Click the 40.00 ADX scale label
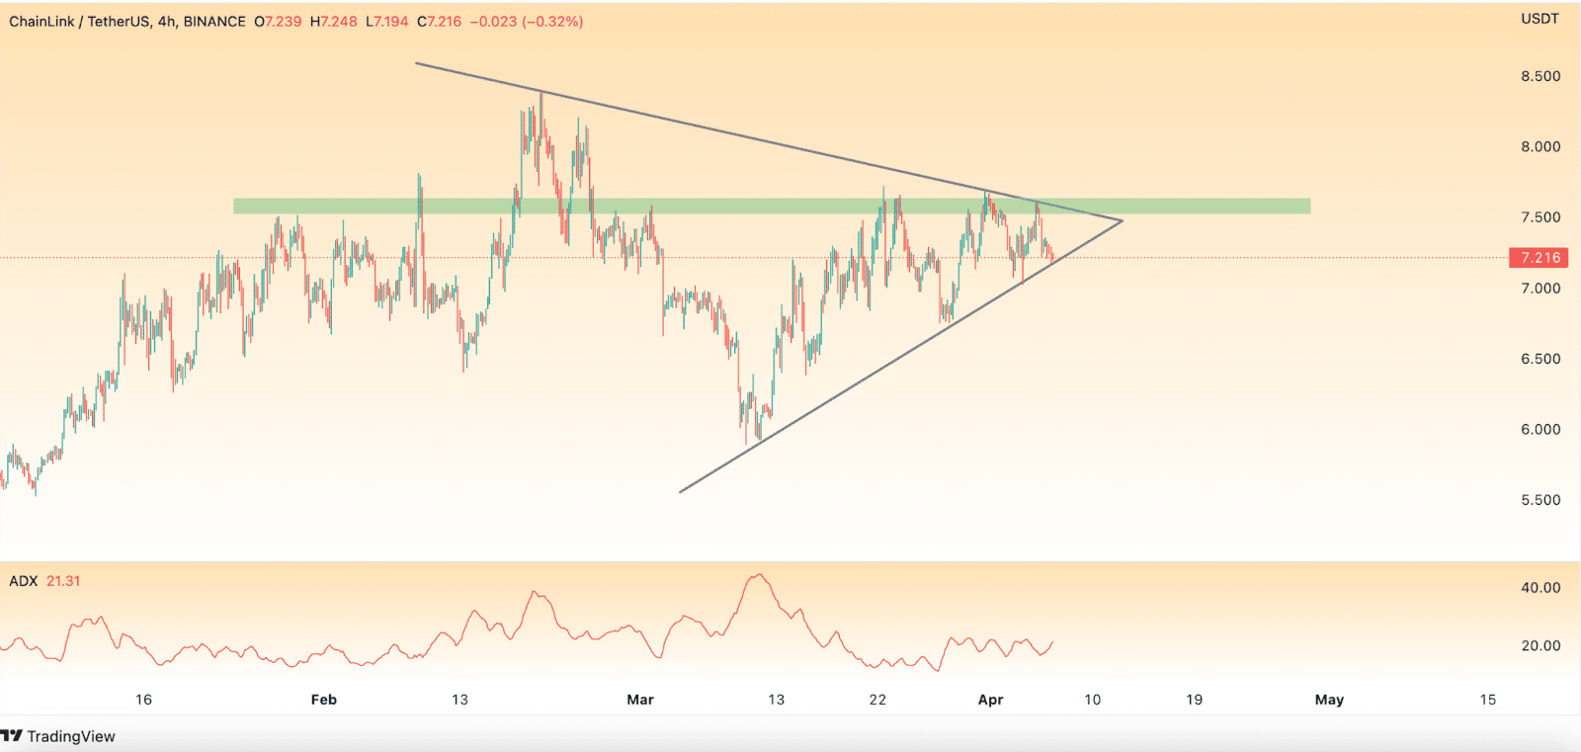The height and width of the screenshot is (752, 1581). pyautogui.click(x=1540, y=588)
